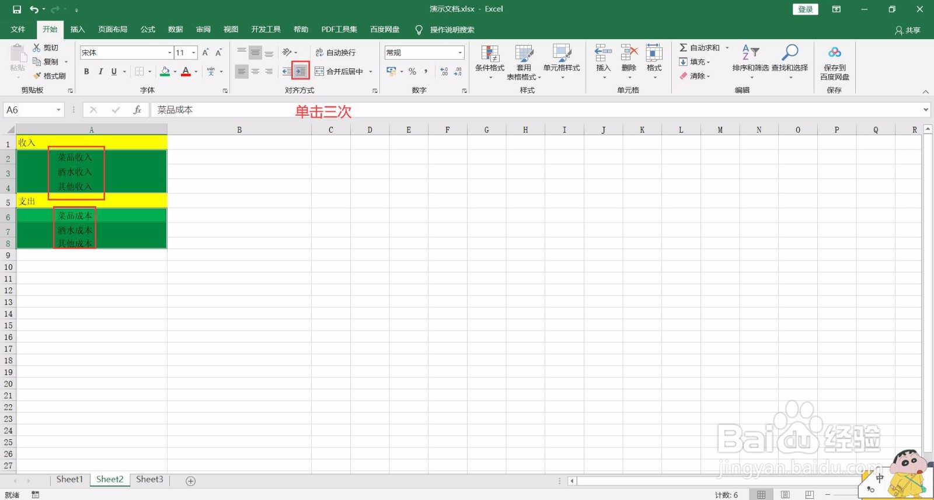Screen dimensions: 934x500
Task: Click the Copy (复制) button
Action: (x=47, y=61)
